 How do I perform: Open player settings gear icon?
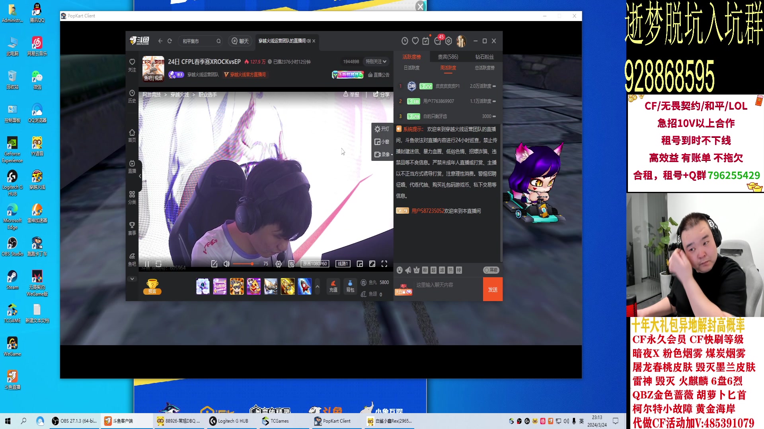pyautogui.click(x=279, y=264)
